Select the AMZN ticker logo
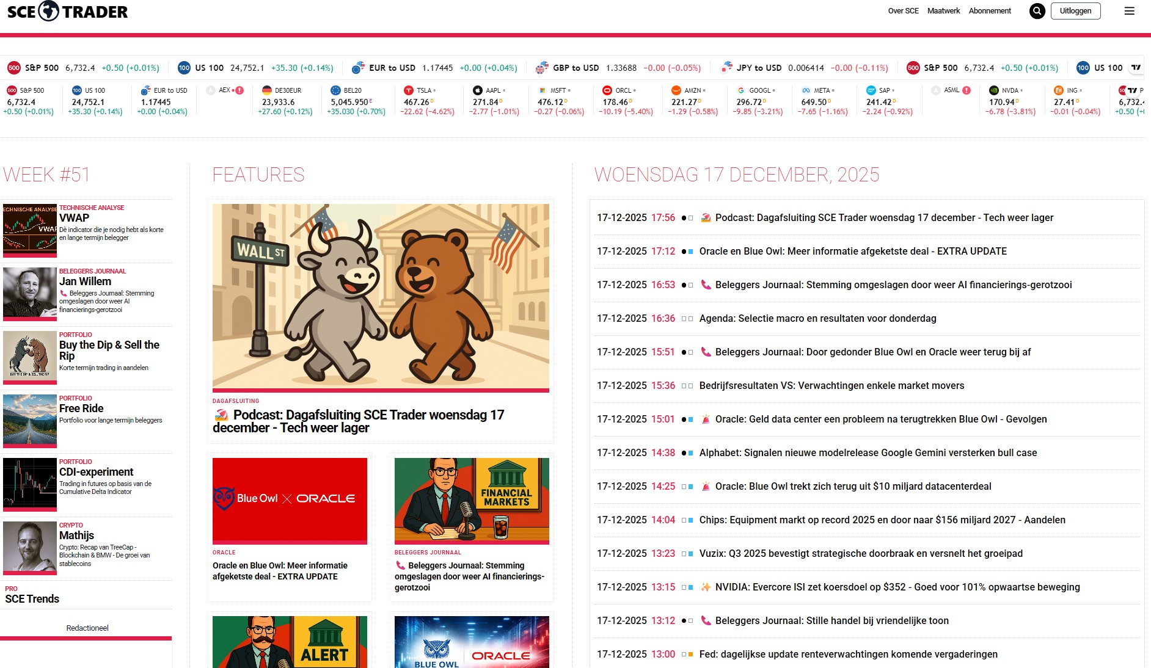The image size is (1151, 668). click(x=676, y=90)
